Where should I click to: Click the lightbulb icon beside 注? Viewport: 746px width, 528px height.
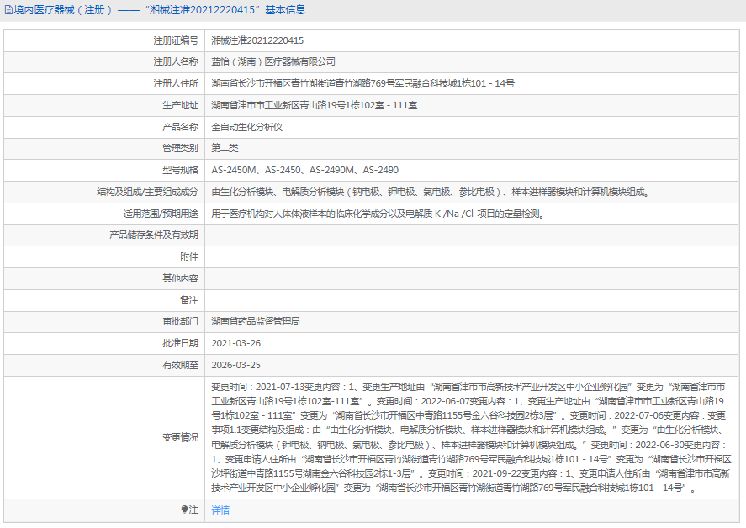[x=184, y=510]
